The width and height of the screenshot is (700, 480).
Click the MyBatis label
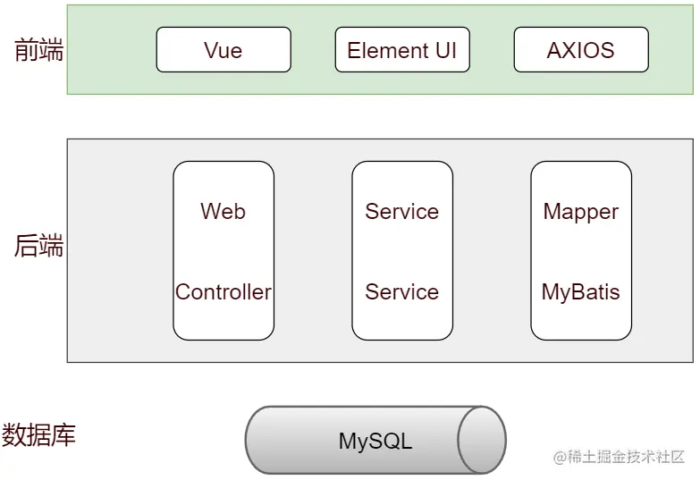pyautogui.click(x=580, y=293)
